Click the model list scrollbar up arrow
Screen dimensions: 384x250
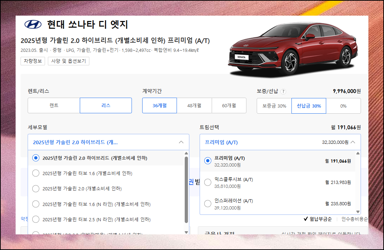(x=187, y=153)
